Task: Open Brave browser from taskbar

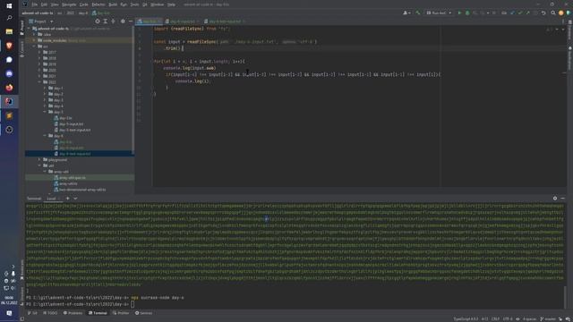Action: coord(9,46)
